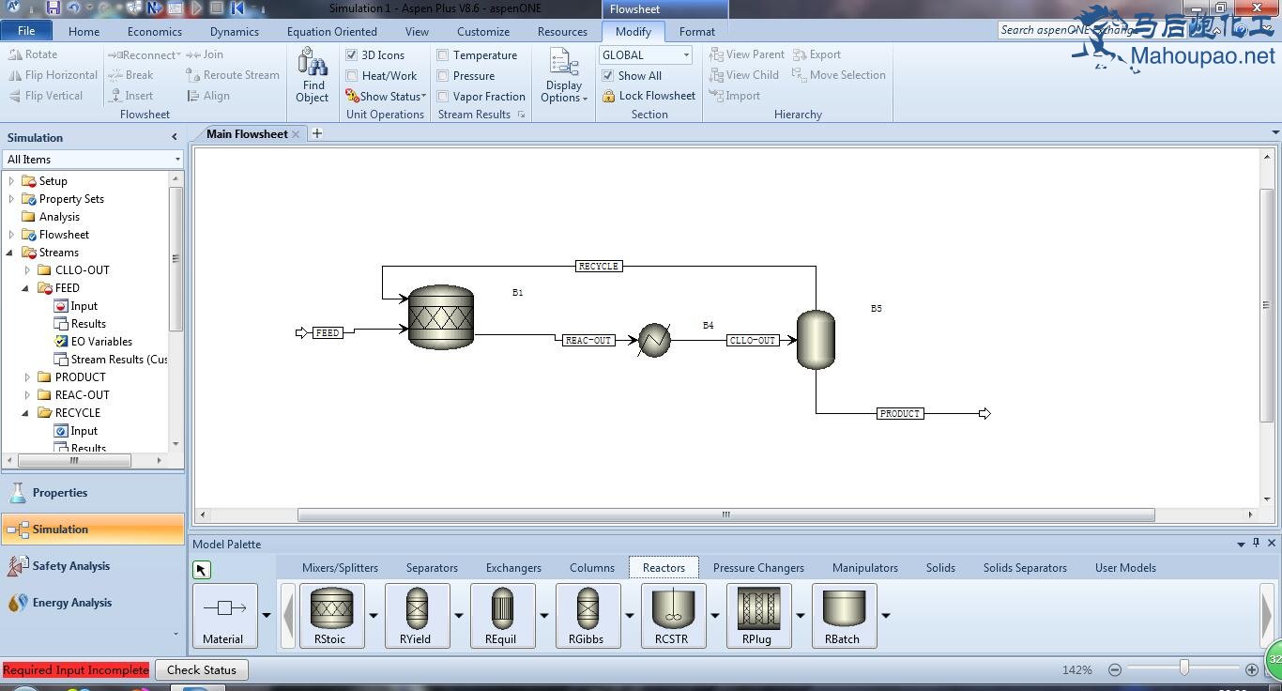Open the Material stream type dropdown arrow

pyautogui.click(x=266, y=616)
